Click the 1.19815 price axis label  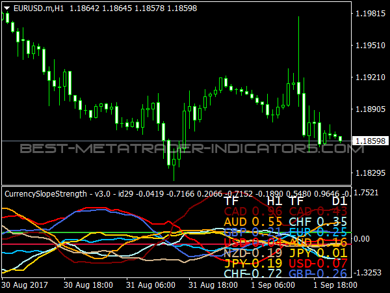370,14
